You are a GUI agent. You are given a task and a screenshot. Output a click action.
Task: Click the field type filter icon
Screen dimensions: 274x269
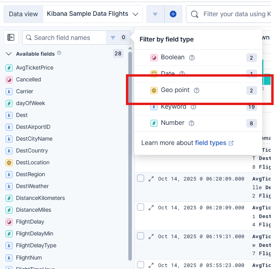(113, 38)
